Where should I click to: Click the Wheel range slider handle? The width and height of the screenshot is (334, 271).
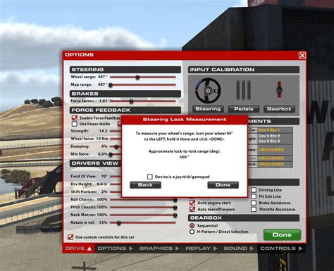coord(137,77)
